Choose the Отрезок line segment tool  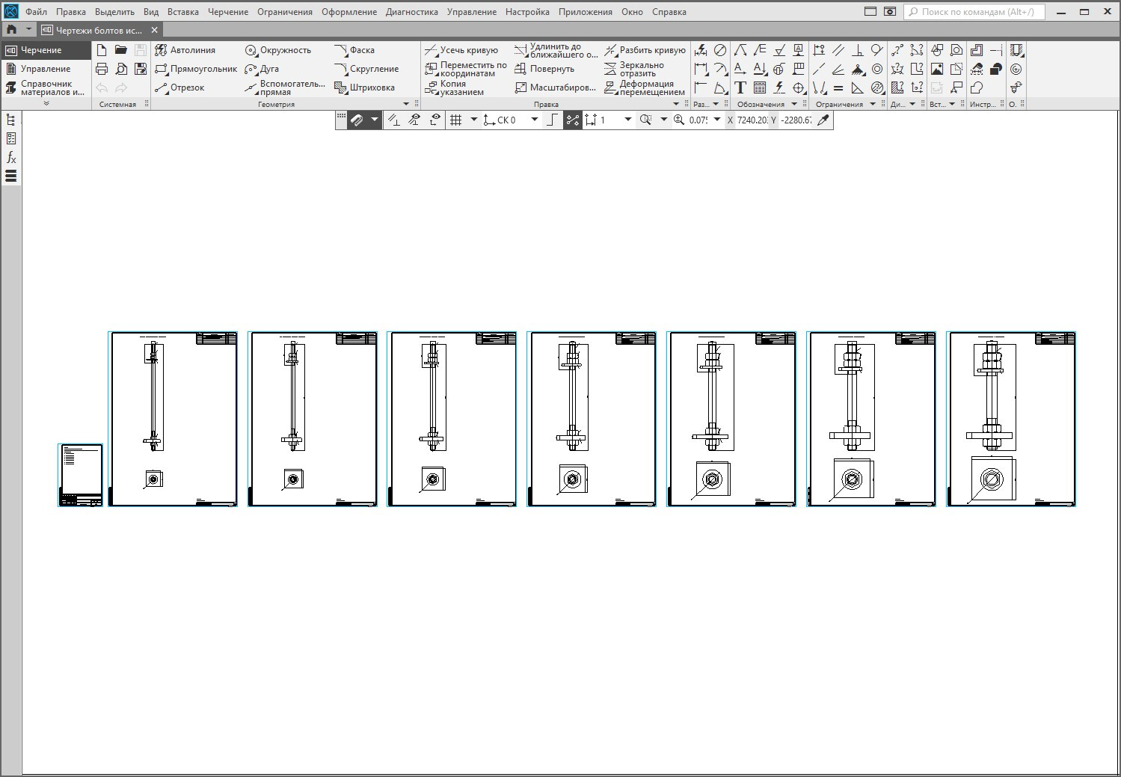click(x=179, y=87)
